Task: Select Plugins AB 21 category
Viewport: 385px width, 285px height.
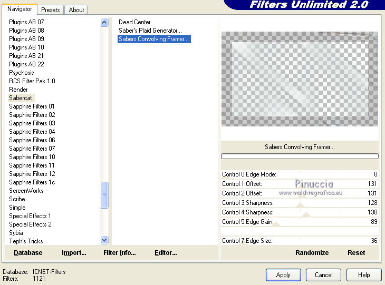Action: point(26,56)
